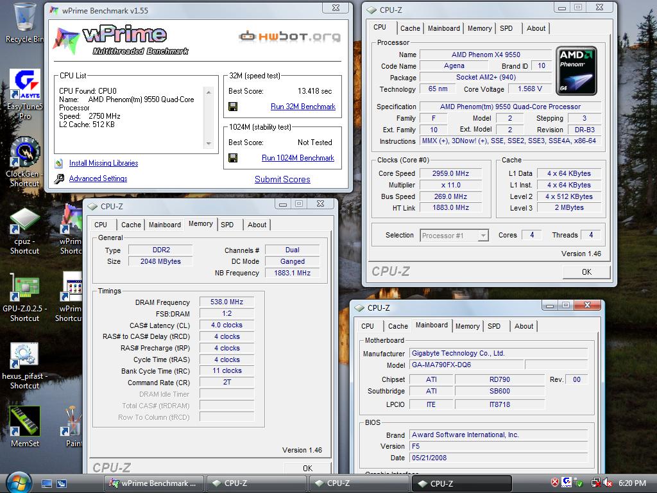Screen dimensions: 657x493
Task: Click the AMD Phenom processor logo
Action: [576, 71]
